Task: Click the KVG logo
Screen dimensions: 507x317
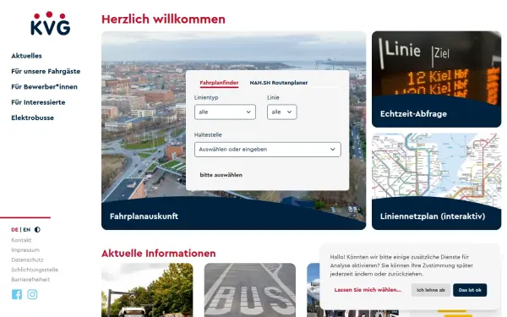Action: click(50, 24)
